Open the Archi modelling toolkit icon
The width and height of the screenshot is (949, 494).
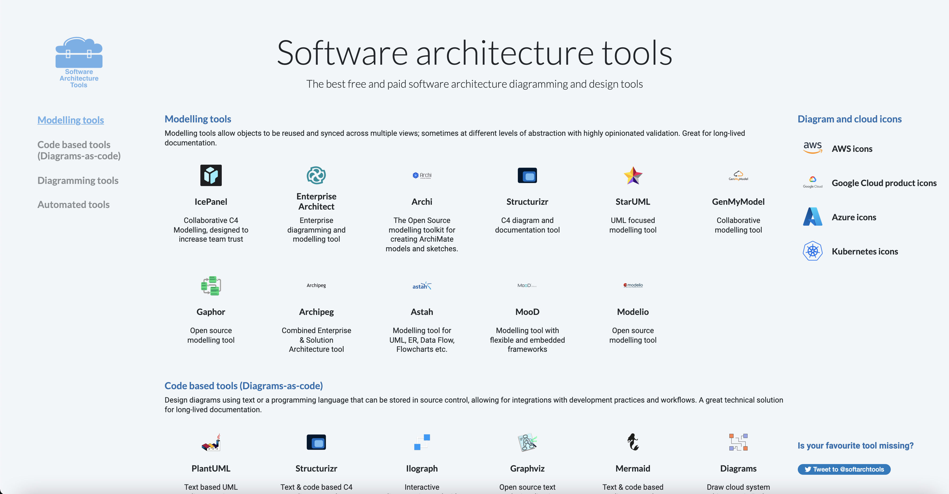point(421,175)
